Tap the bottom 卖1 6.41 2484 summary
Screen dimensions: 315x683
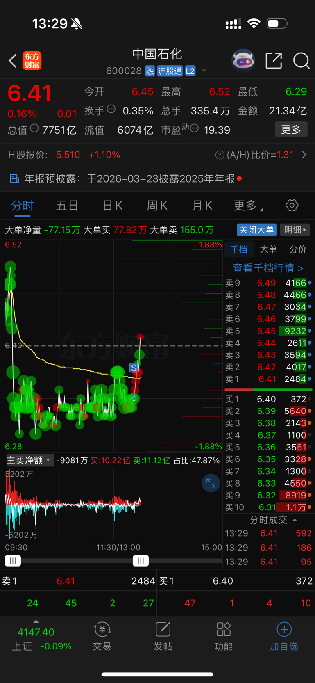[x=78, y=581]
